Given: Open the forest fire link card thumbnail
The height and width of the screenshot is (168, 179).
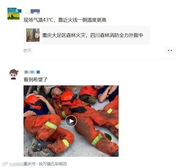Looking at the screenshot, I should coord(33,35).
